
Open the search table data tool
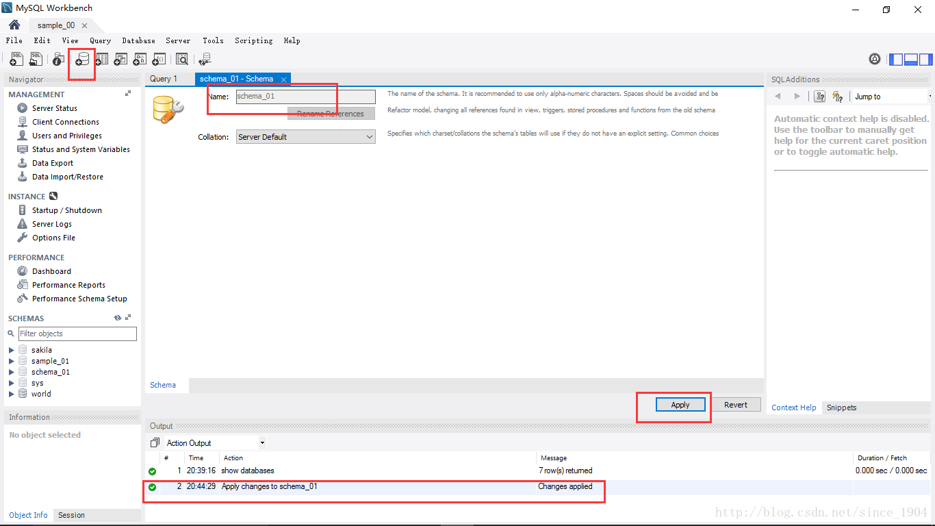(x=182, y=60)
